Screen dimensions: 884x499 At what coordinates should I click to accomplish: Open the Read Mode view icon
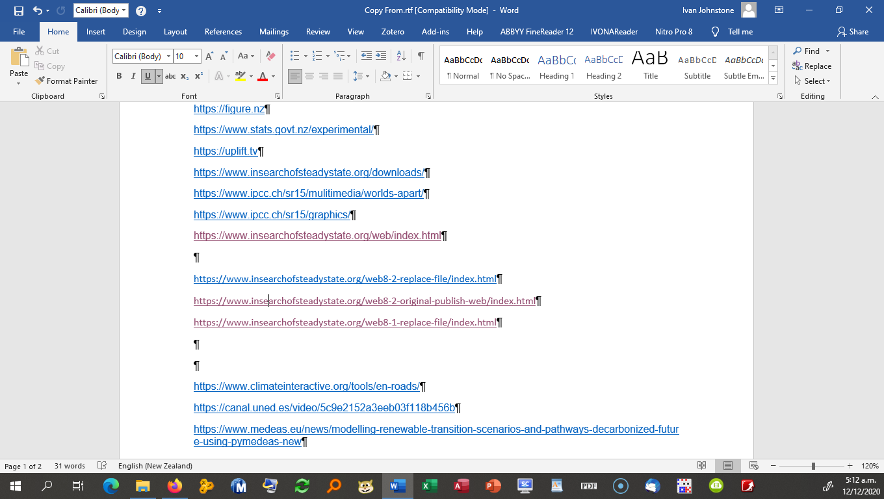point(702,466)
